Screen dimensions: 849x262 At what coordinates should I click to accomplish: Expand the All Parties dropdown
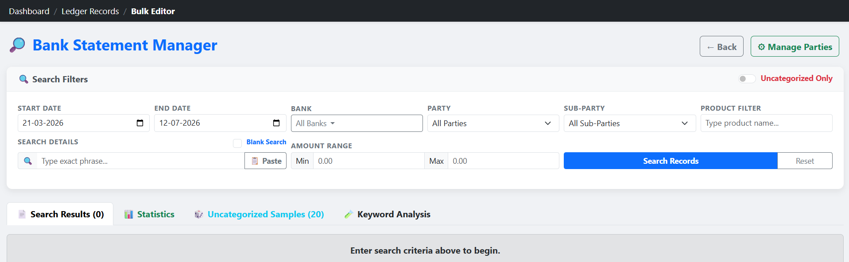tap(493, 123)
